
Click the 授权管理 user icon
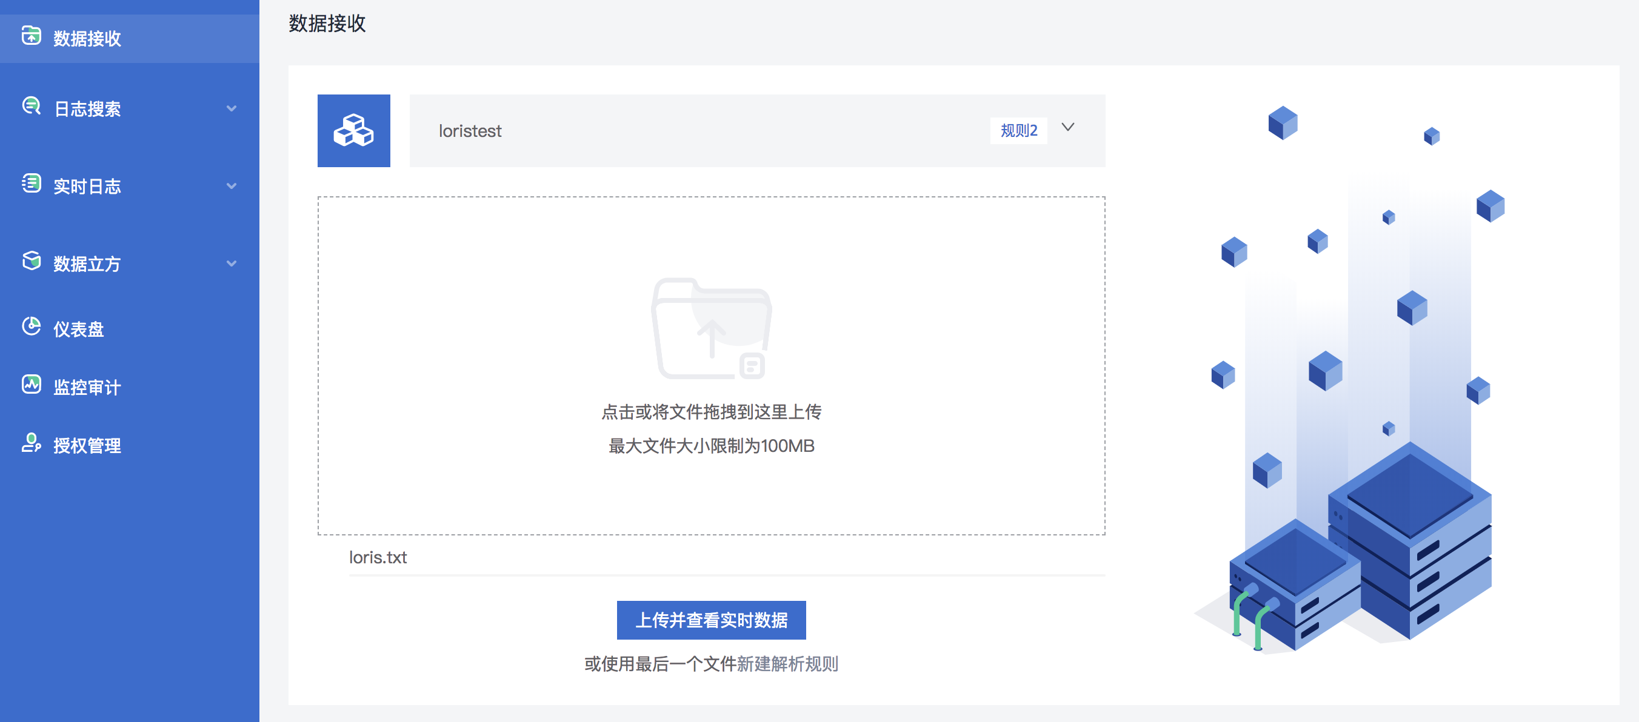(31, 443)
